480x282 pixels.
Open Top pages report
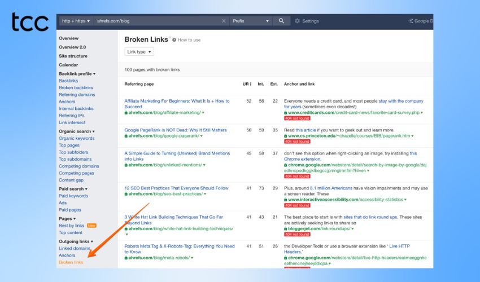click(x=69, y=146)
